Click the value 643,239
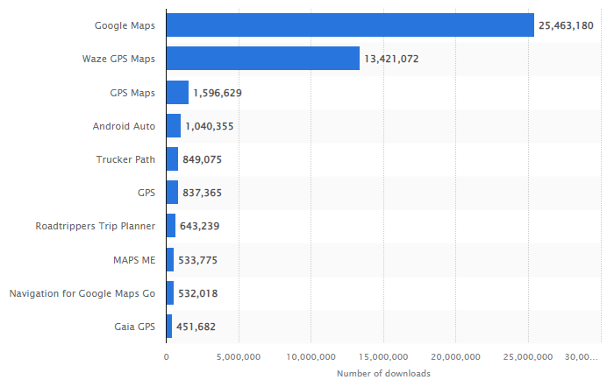 click(x=200, y=226)
